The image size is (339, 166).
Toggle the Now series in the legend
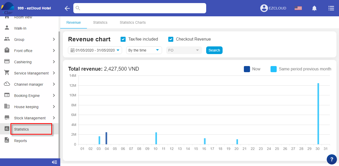point(247,69)
